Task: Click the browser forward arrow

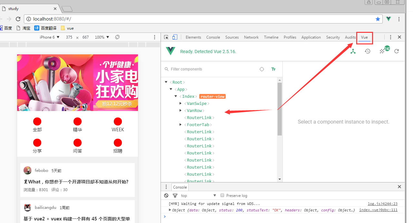Action: (9, 19)
